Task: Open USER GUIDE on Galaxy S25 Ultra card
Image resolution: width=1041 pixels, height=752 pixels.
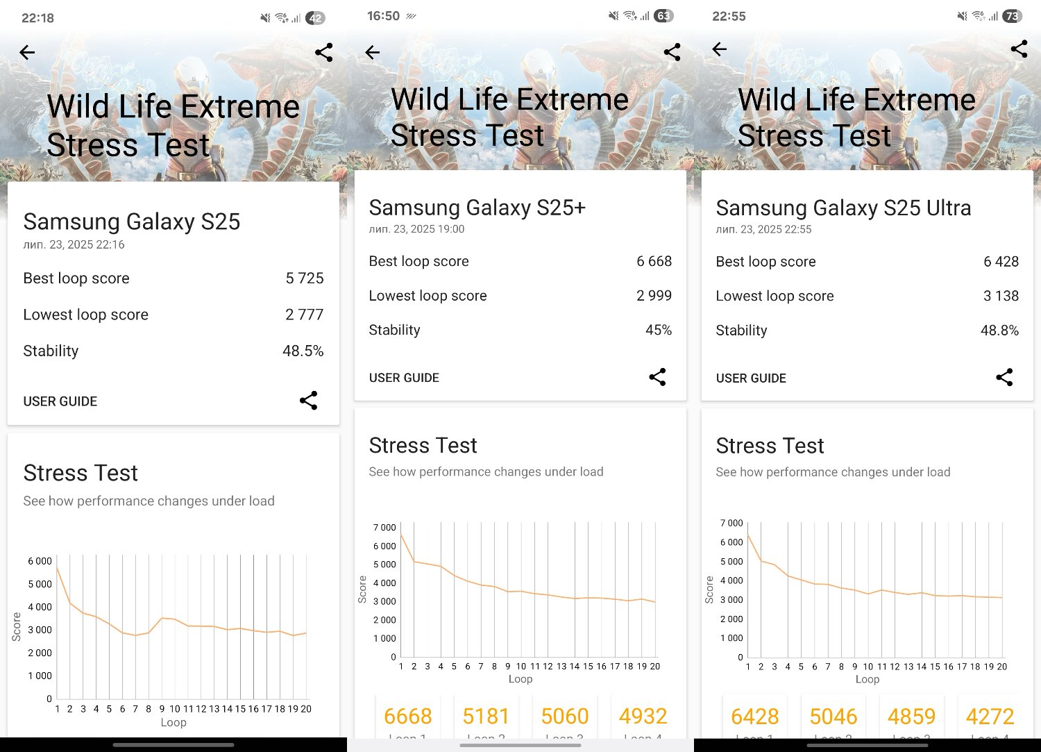Action: coord(751,378)
